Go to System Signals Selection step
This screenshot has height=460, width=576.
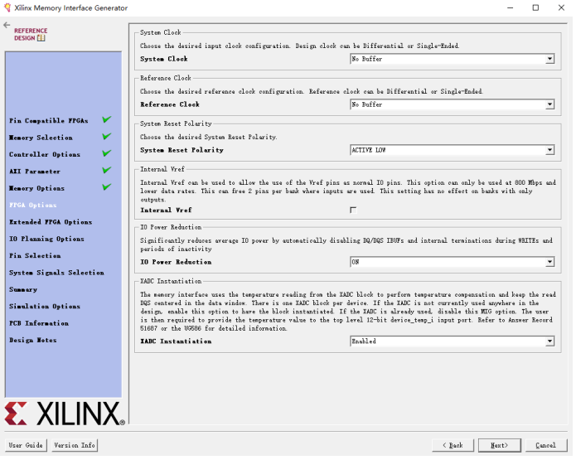click(56, 273)
